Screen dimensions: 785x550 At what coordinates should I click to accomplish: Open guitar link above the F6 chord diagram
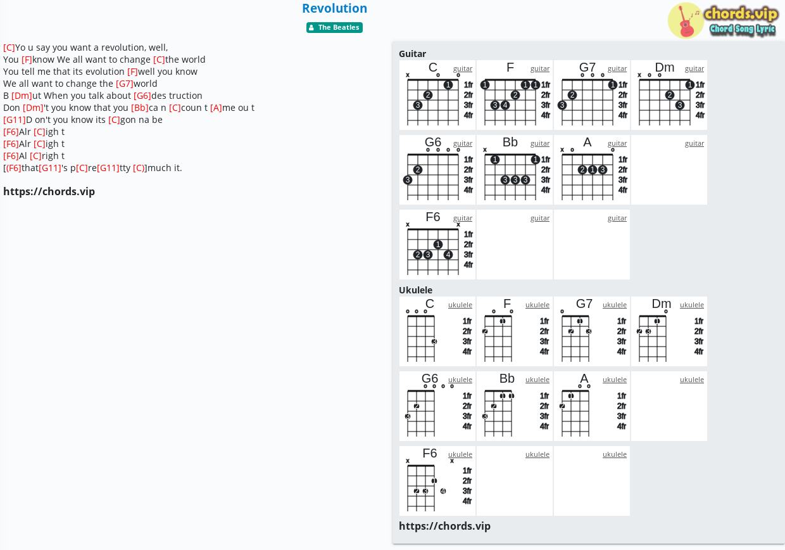463,218
